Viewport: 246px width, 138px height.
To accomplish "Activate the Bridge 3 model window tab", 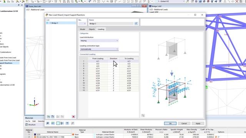I will (156, 6).
